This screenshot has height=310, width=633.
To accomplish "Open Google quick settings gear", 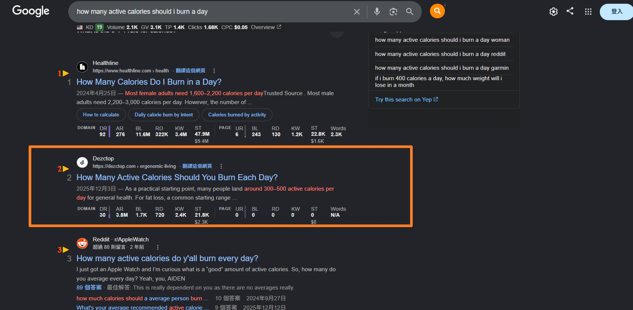I will pyautogui.click(x=554, y=12).
